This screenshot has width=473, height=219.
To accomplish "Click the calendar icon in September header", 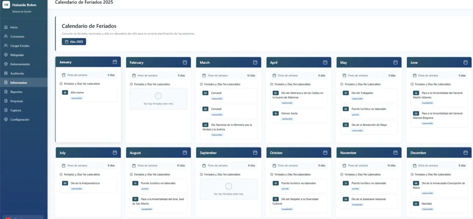I will point(255,153).
